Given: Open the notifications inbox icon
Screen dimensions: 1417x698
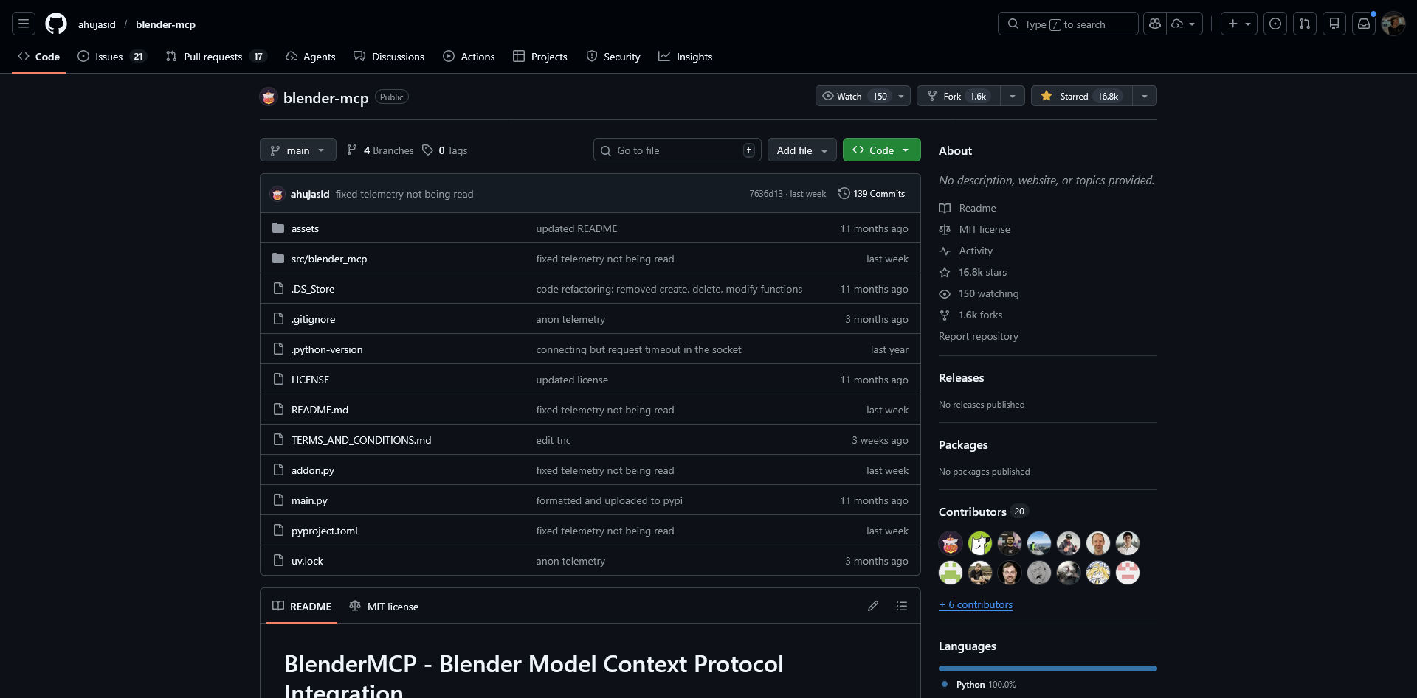Looking at the screenshot, I should 1364,24.
